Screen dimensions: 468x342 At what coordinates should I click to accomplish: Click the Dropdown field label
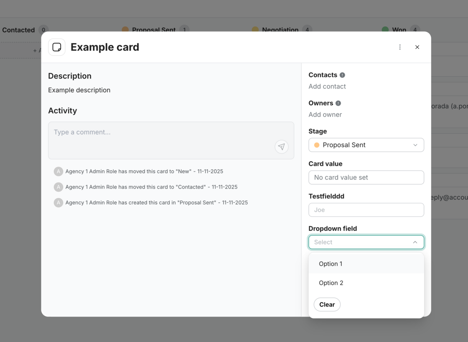coord(333,229)
